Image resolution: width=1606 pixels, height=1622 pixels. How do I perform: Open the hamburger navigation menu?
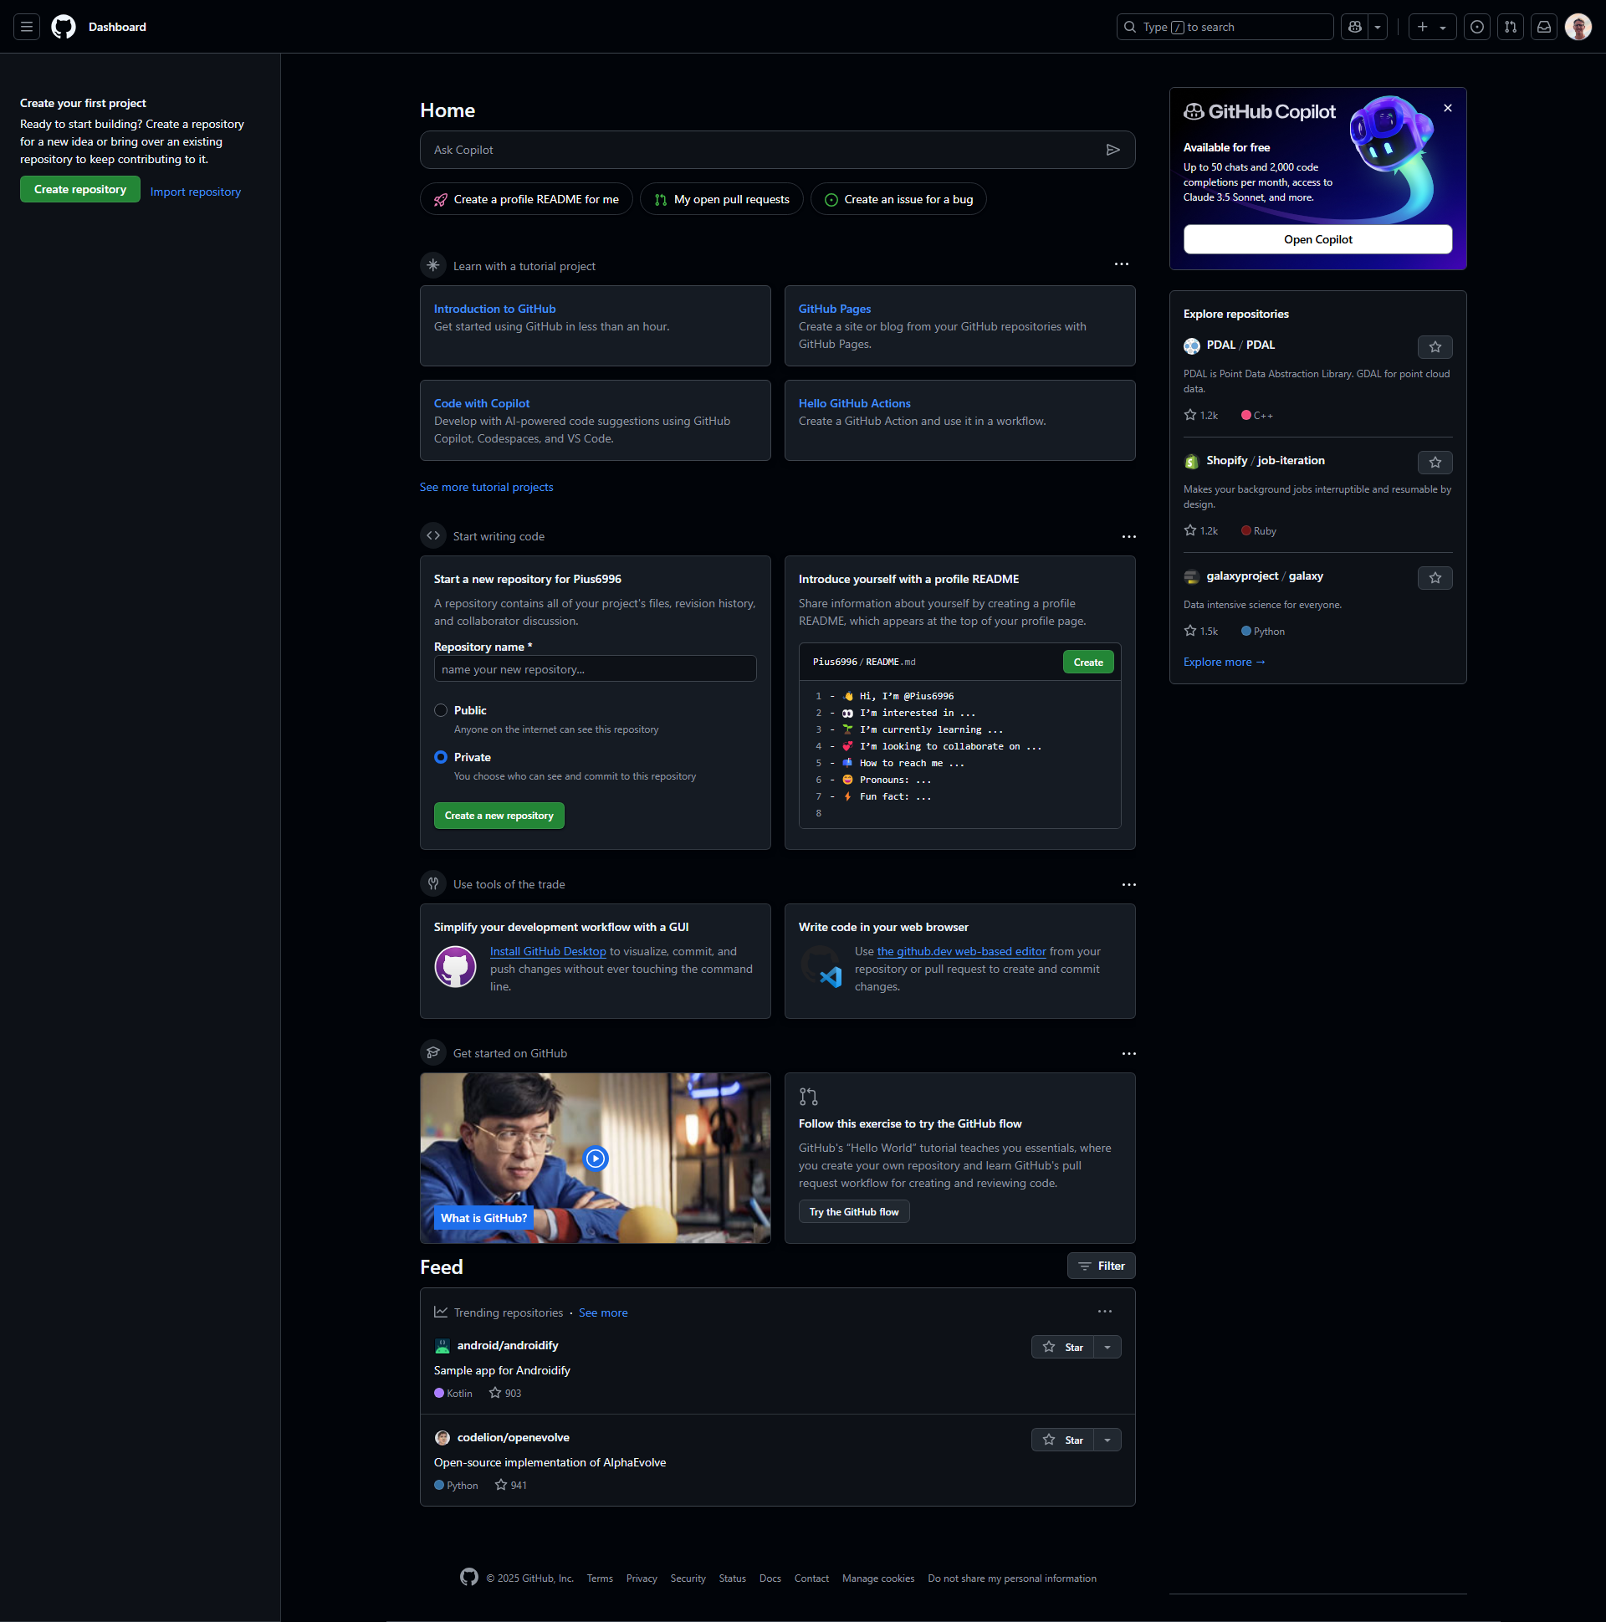pos(27,27)
